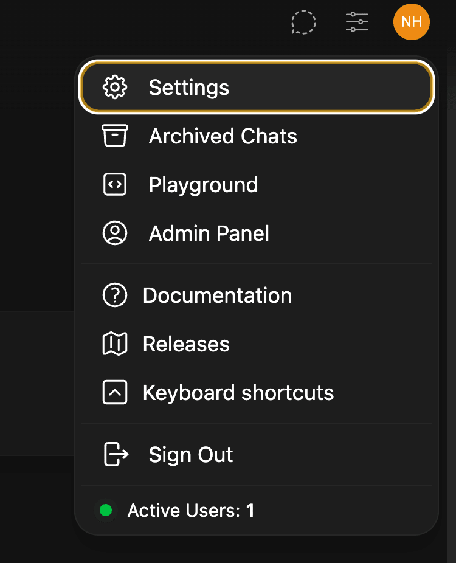This screenshot has height=563, width=456.
Task: Choose Sign Out text in menu
Action: [191, 455]
